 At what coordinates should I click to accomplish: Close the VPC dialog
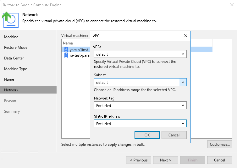186,36
